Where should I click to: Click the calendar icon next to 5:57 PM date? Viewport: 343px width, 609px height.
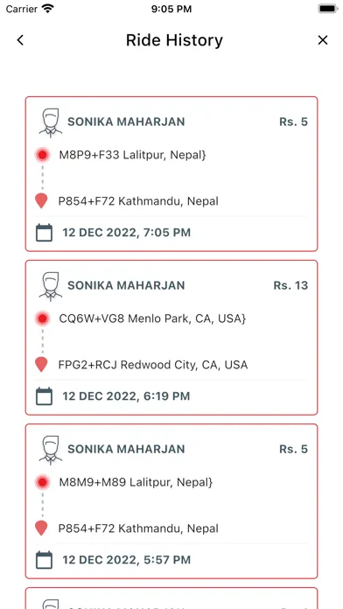[44, 560]
